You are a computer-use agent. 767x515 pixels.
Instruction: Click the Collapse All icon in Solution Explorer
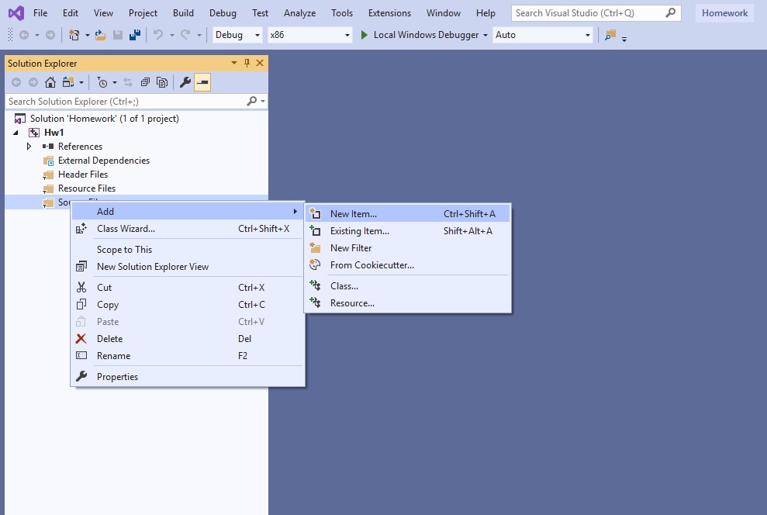tap(145, 82)
